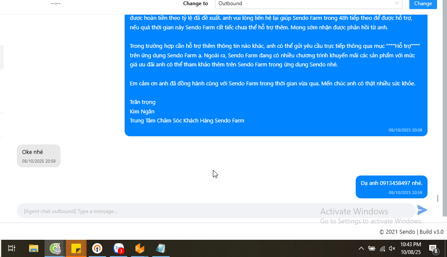Switch to the Cốc Cốc browser taskbar icon

55,248
